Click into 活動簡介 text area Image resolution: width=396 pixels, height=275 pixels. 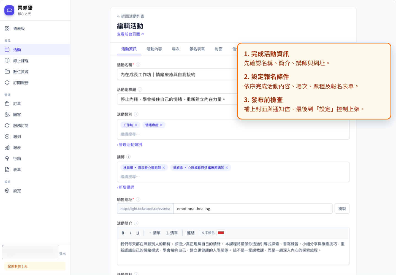tap(233, 251)
